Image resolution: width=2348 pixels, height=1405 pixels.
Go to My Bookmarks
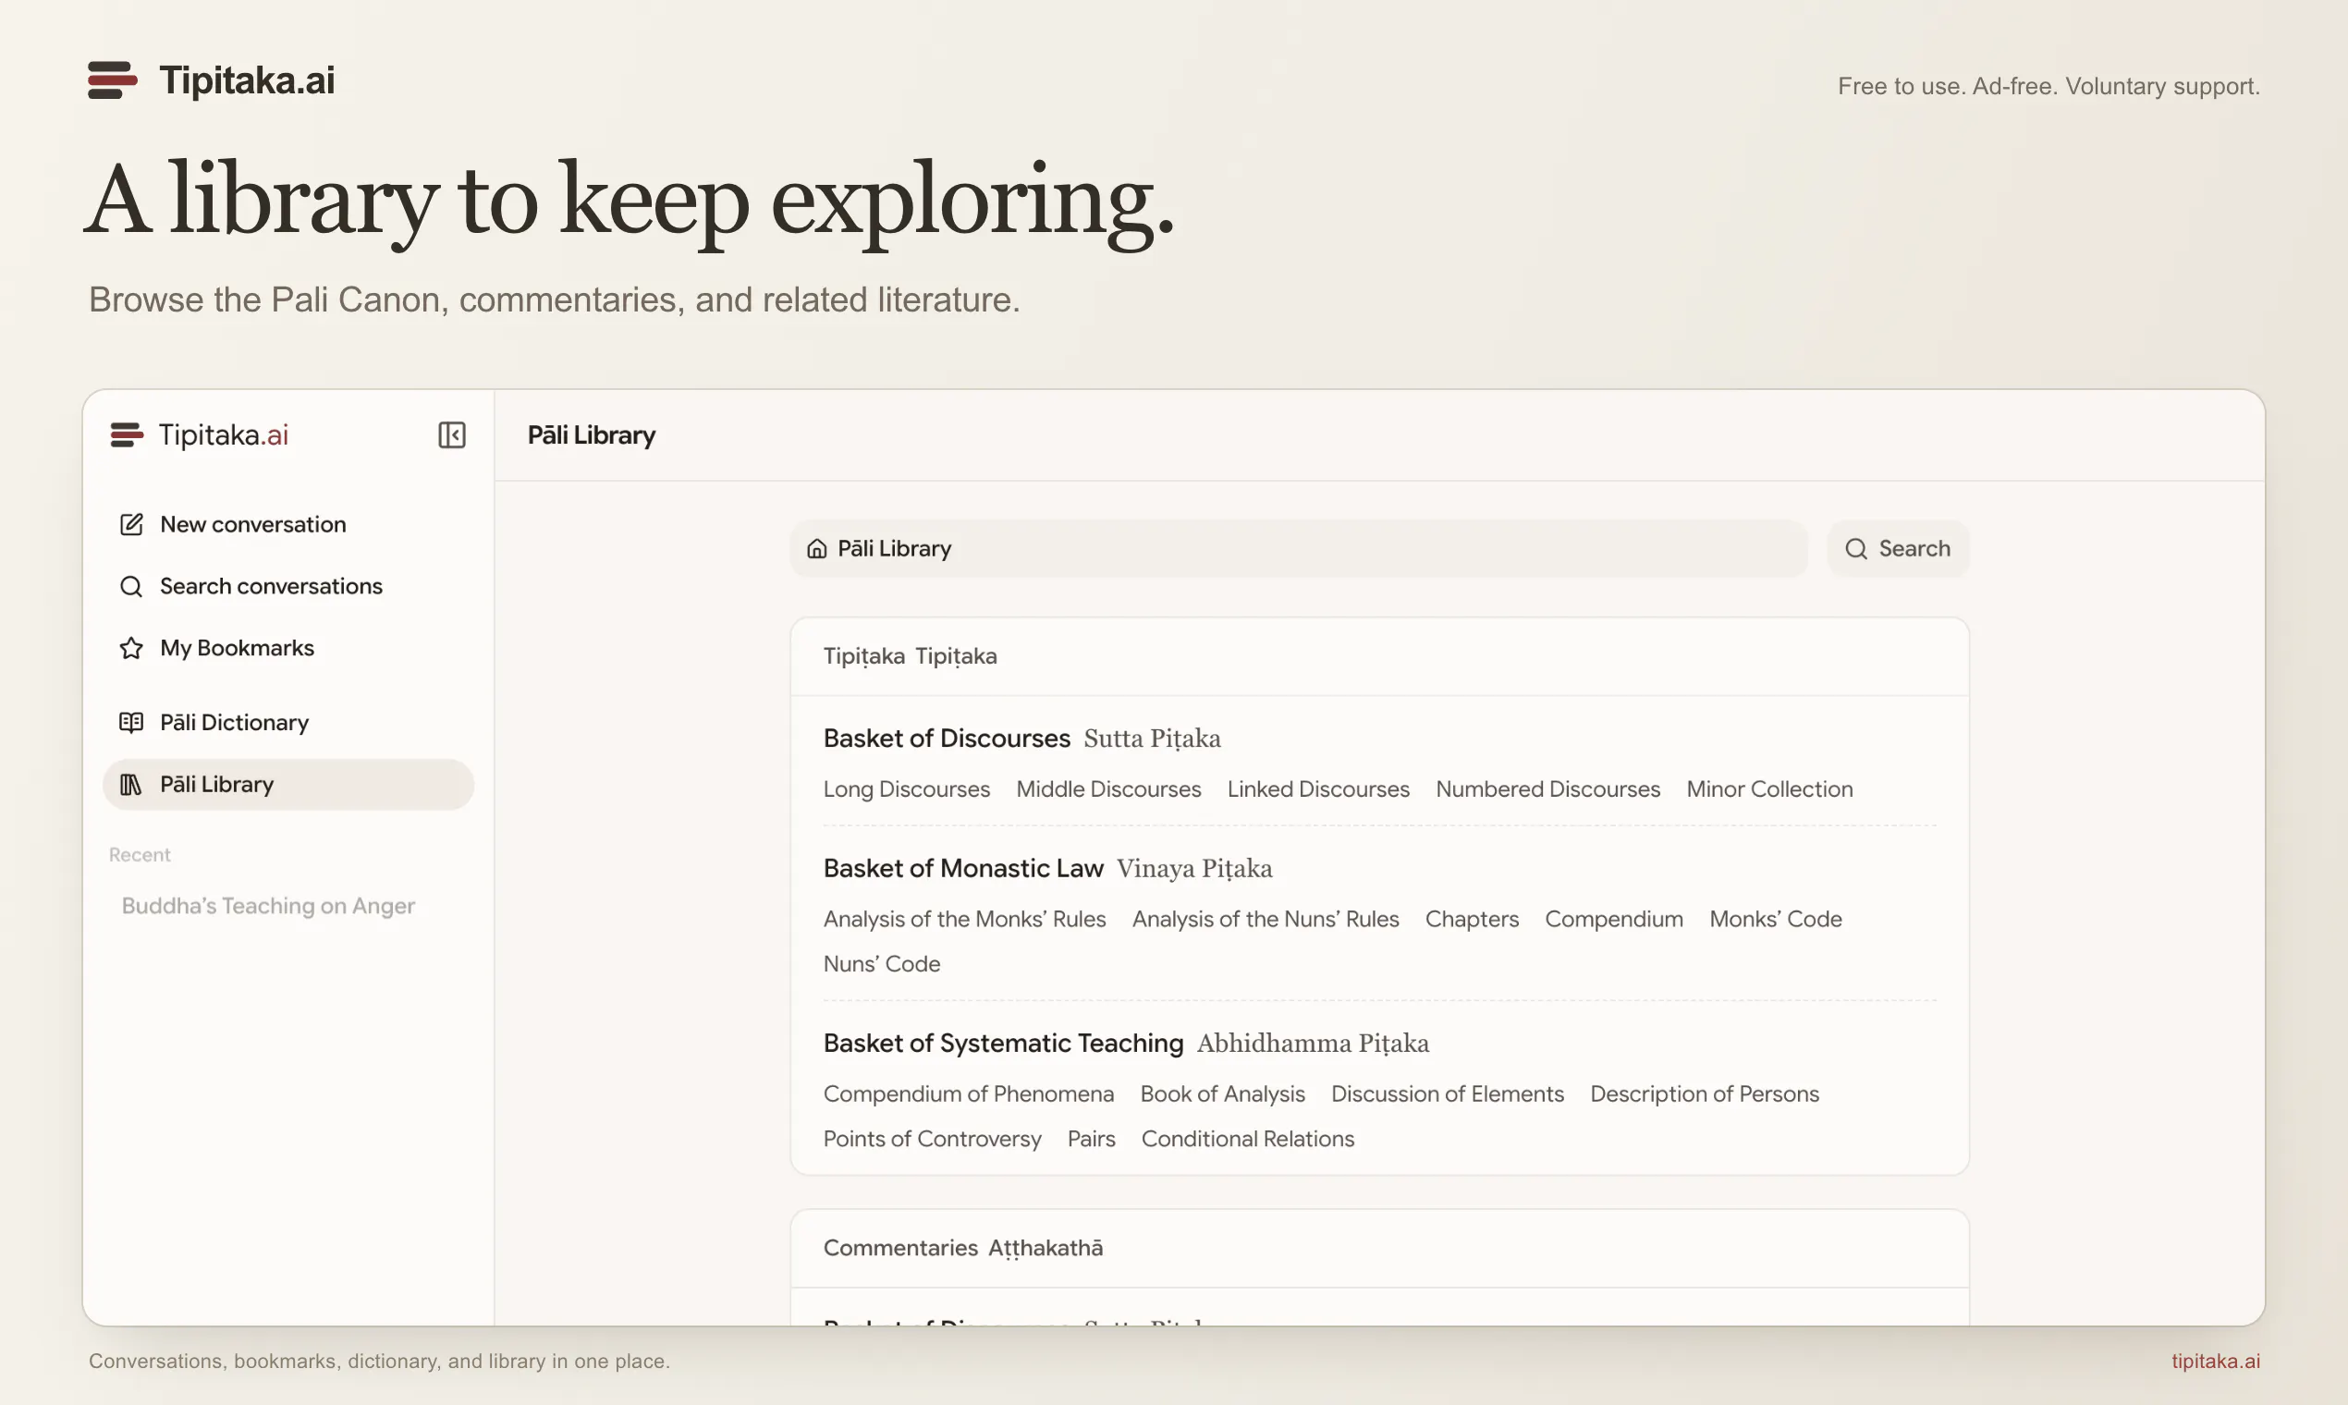pos(287,648)
